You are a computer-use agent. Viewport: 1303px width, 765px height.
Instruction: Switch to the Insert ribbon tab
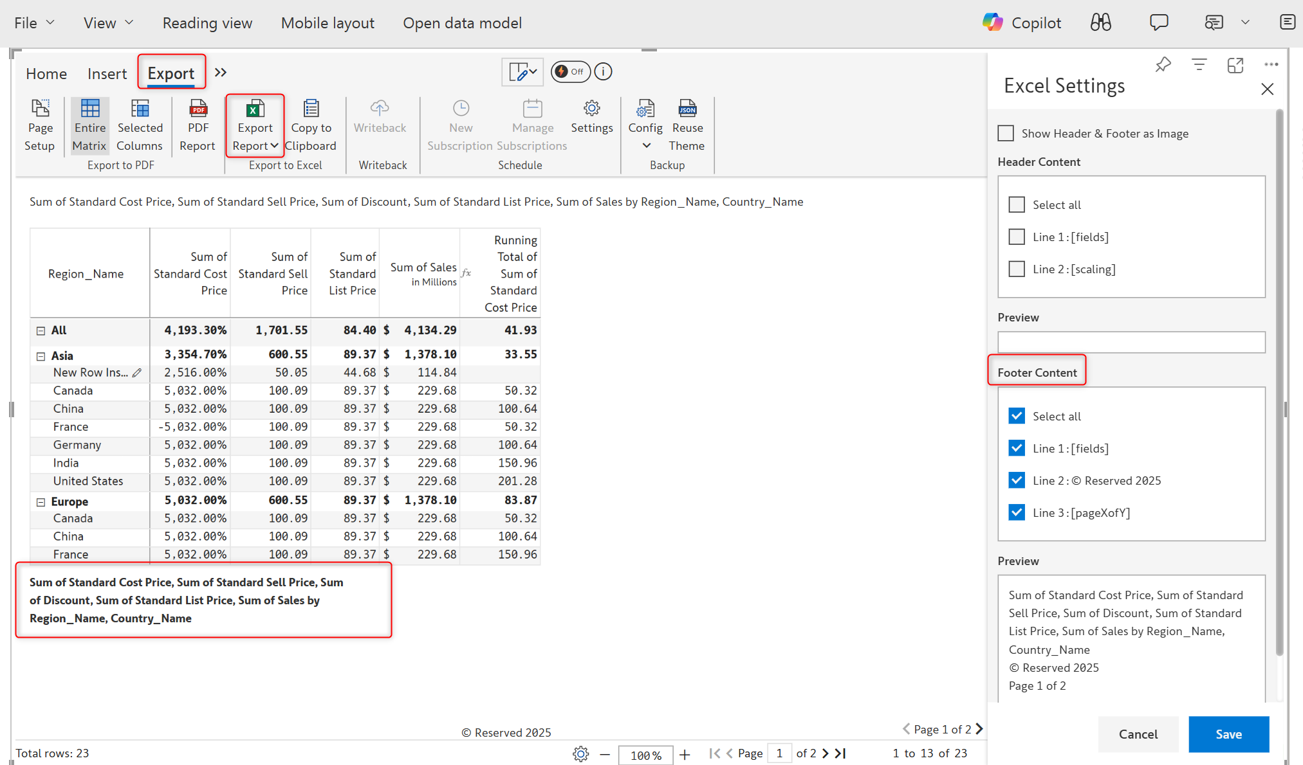(x=107, y=74)
